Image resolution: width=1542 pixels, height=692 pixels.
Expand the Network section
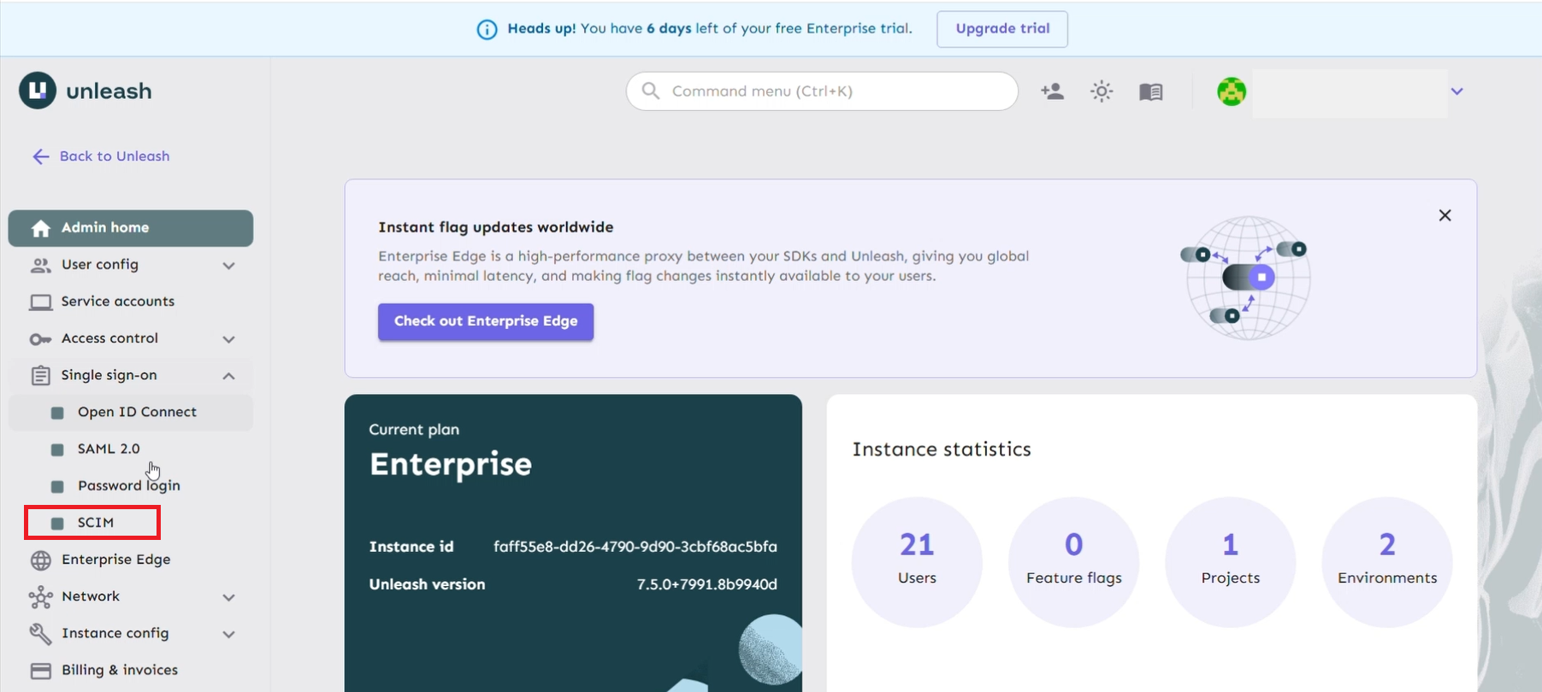[228, 597]
